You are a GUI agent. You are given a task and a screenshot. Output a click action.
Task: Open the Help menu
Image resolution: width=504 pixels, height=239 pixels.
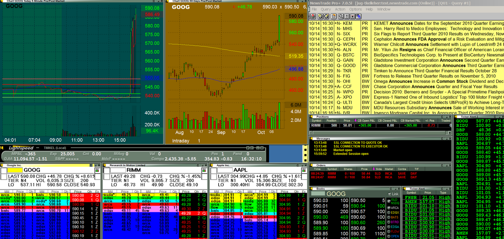(369, 9)
